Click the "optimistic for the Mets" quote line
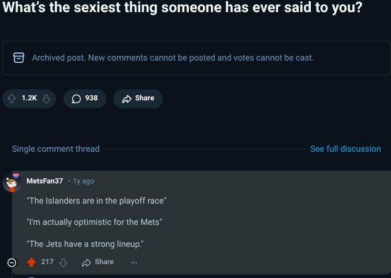 (94, 222)
